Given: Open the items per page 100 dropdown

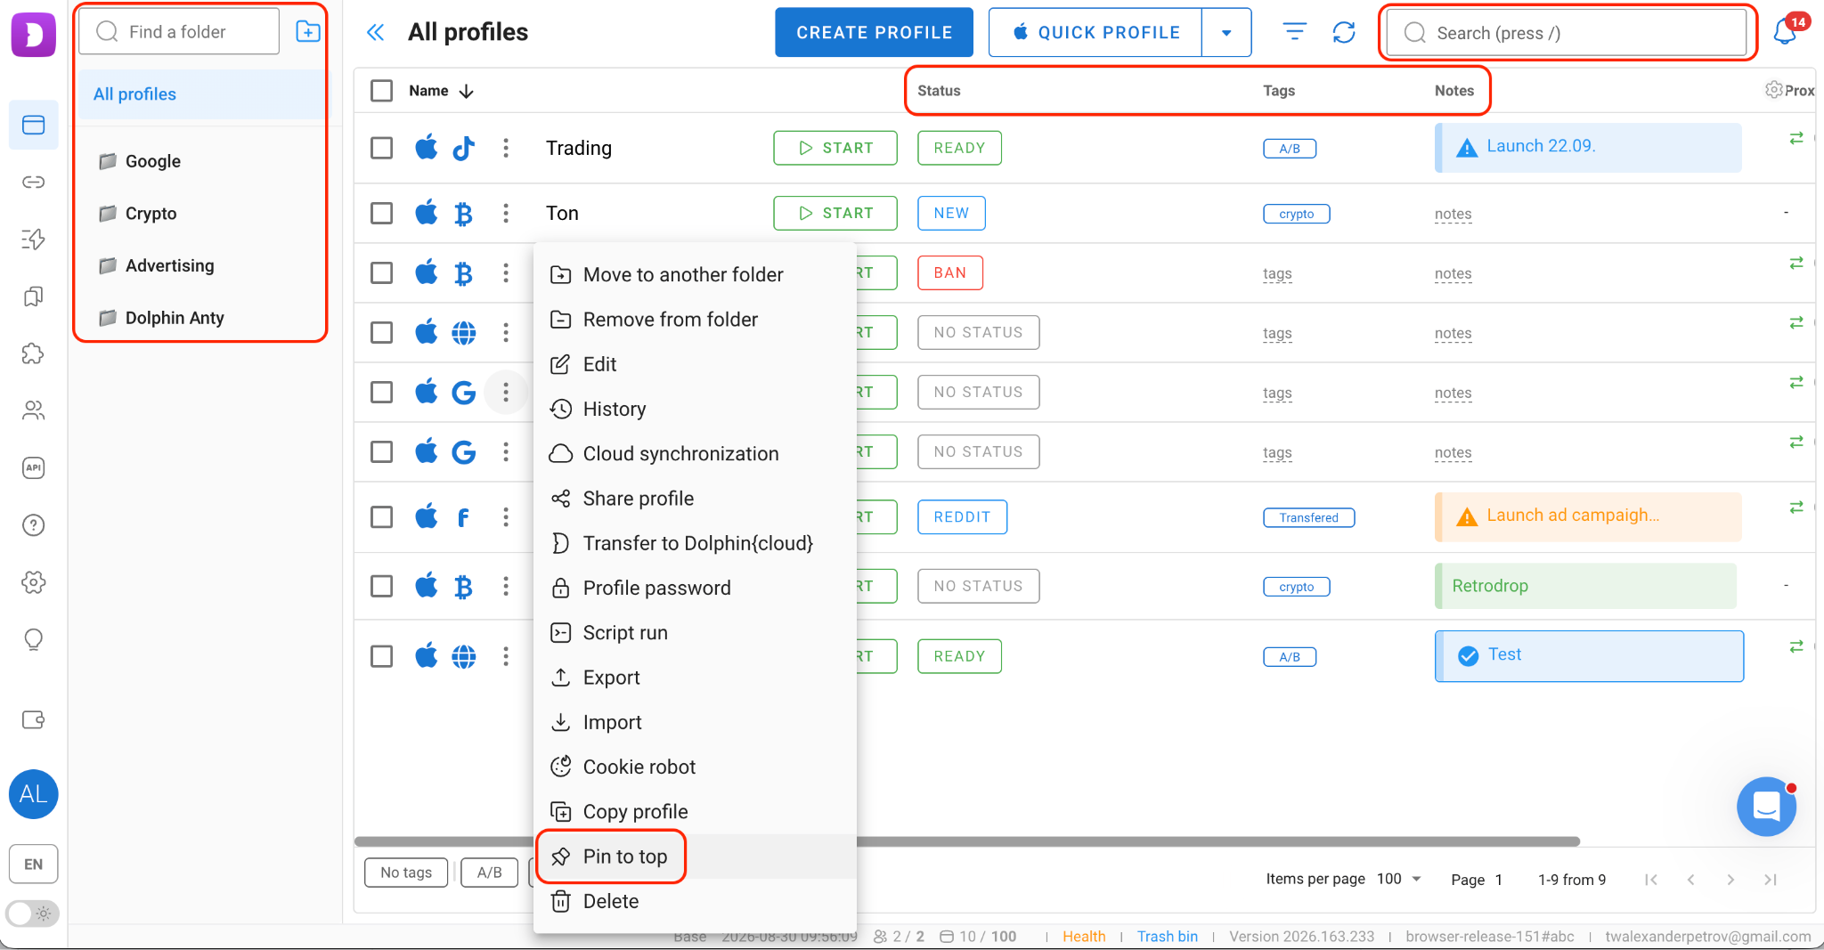Looking at the screenshot, I should (1398, 879).
